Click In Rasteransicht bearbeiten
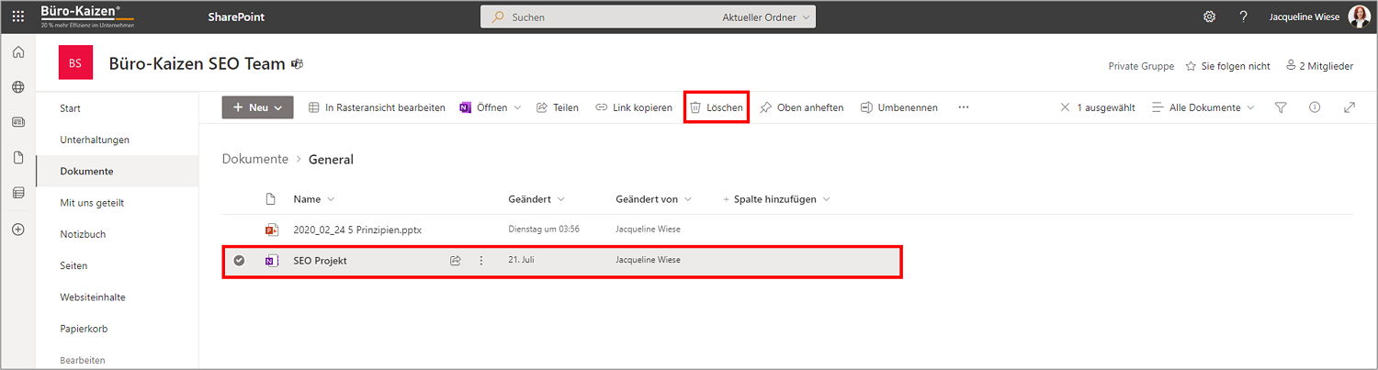1378x370 pixels. coord(377,107)
